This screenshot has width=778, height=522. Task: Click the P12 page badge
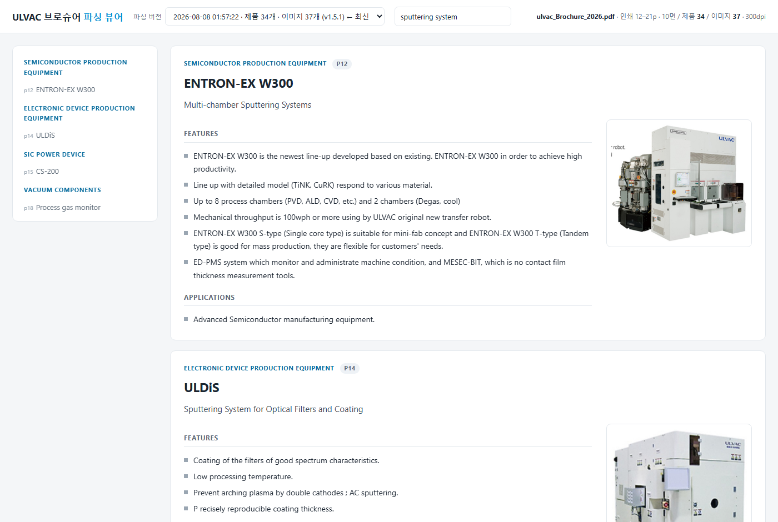(342, 64)
